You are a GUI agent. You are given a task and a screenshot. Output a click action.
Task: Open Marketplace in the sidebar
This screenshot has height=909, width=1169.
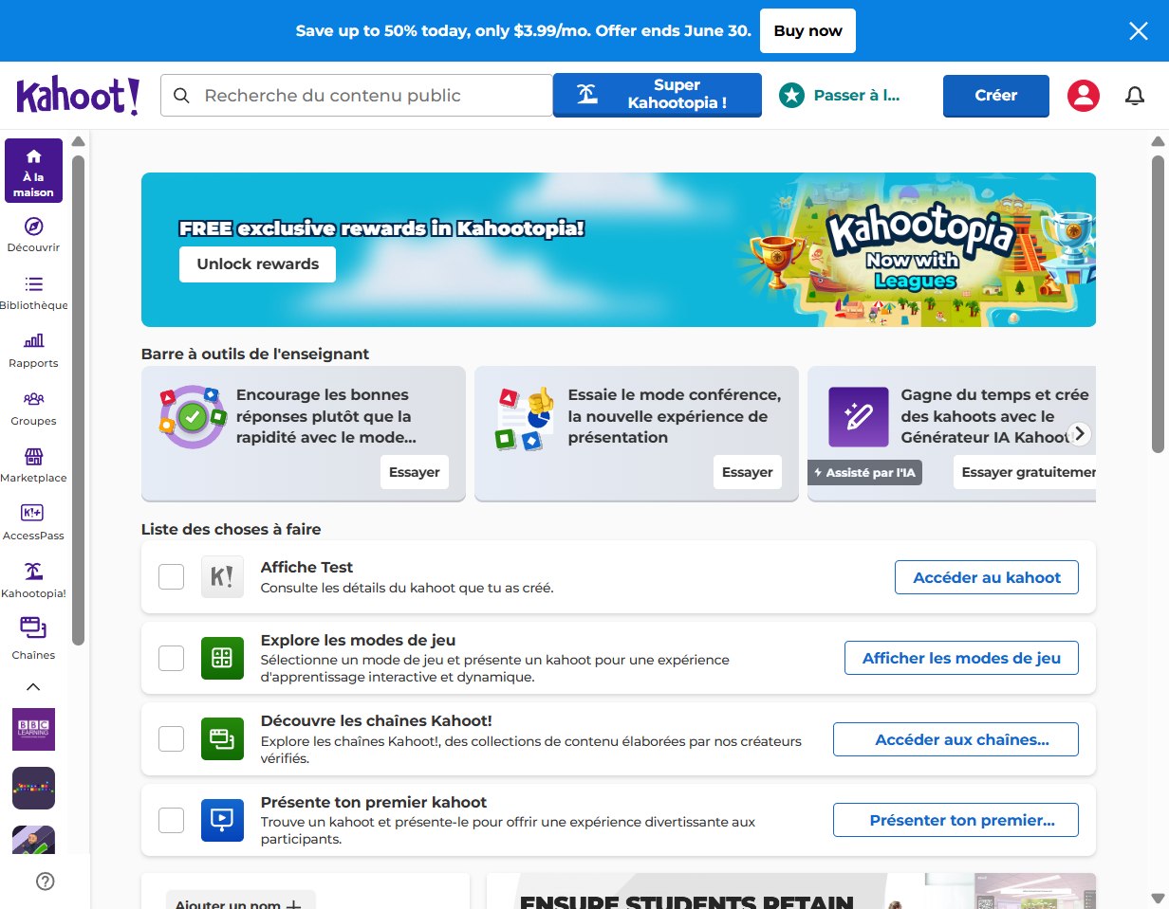click(33, 465)
